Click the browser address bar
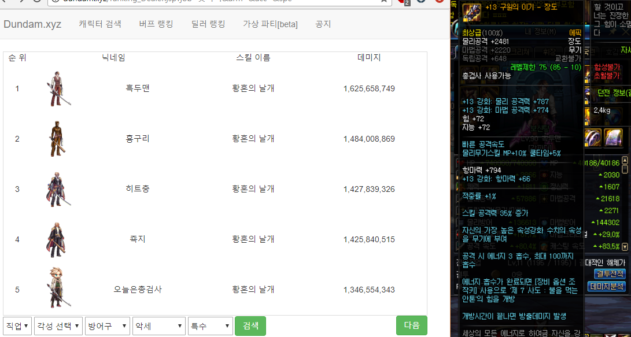Image resolution: width=631 pixels, height=337 pixels. click(x=220, y=2)
